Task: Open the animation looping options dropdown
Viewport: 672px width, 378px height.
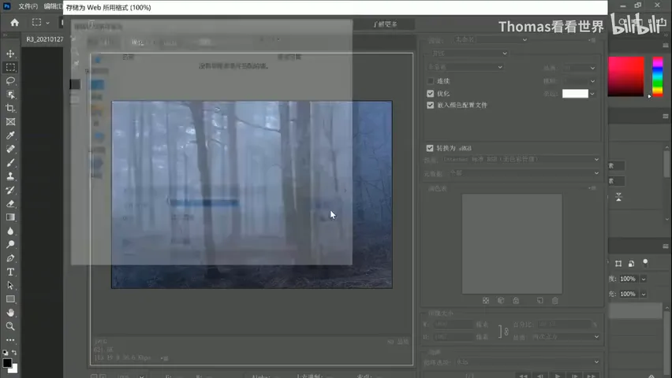Action: (x=528, y=362)
